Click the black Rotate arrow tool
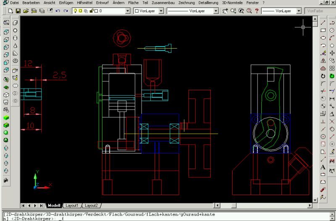 click(323, 76)
